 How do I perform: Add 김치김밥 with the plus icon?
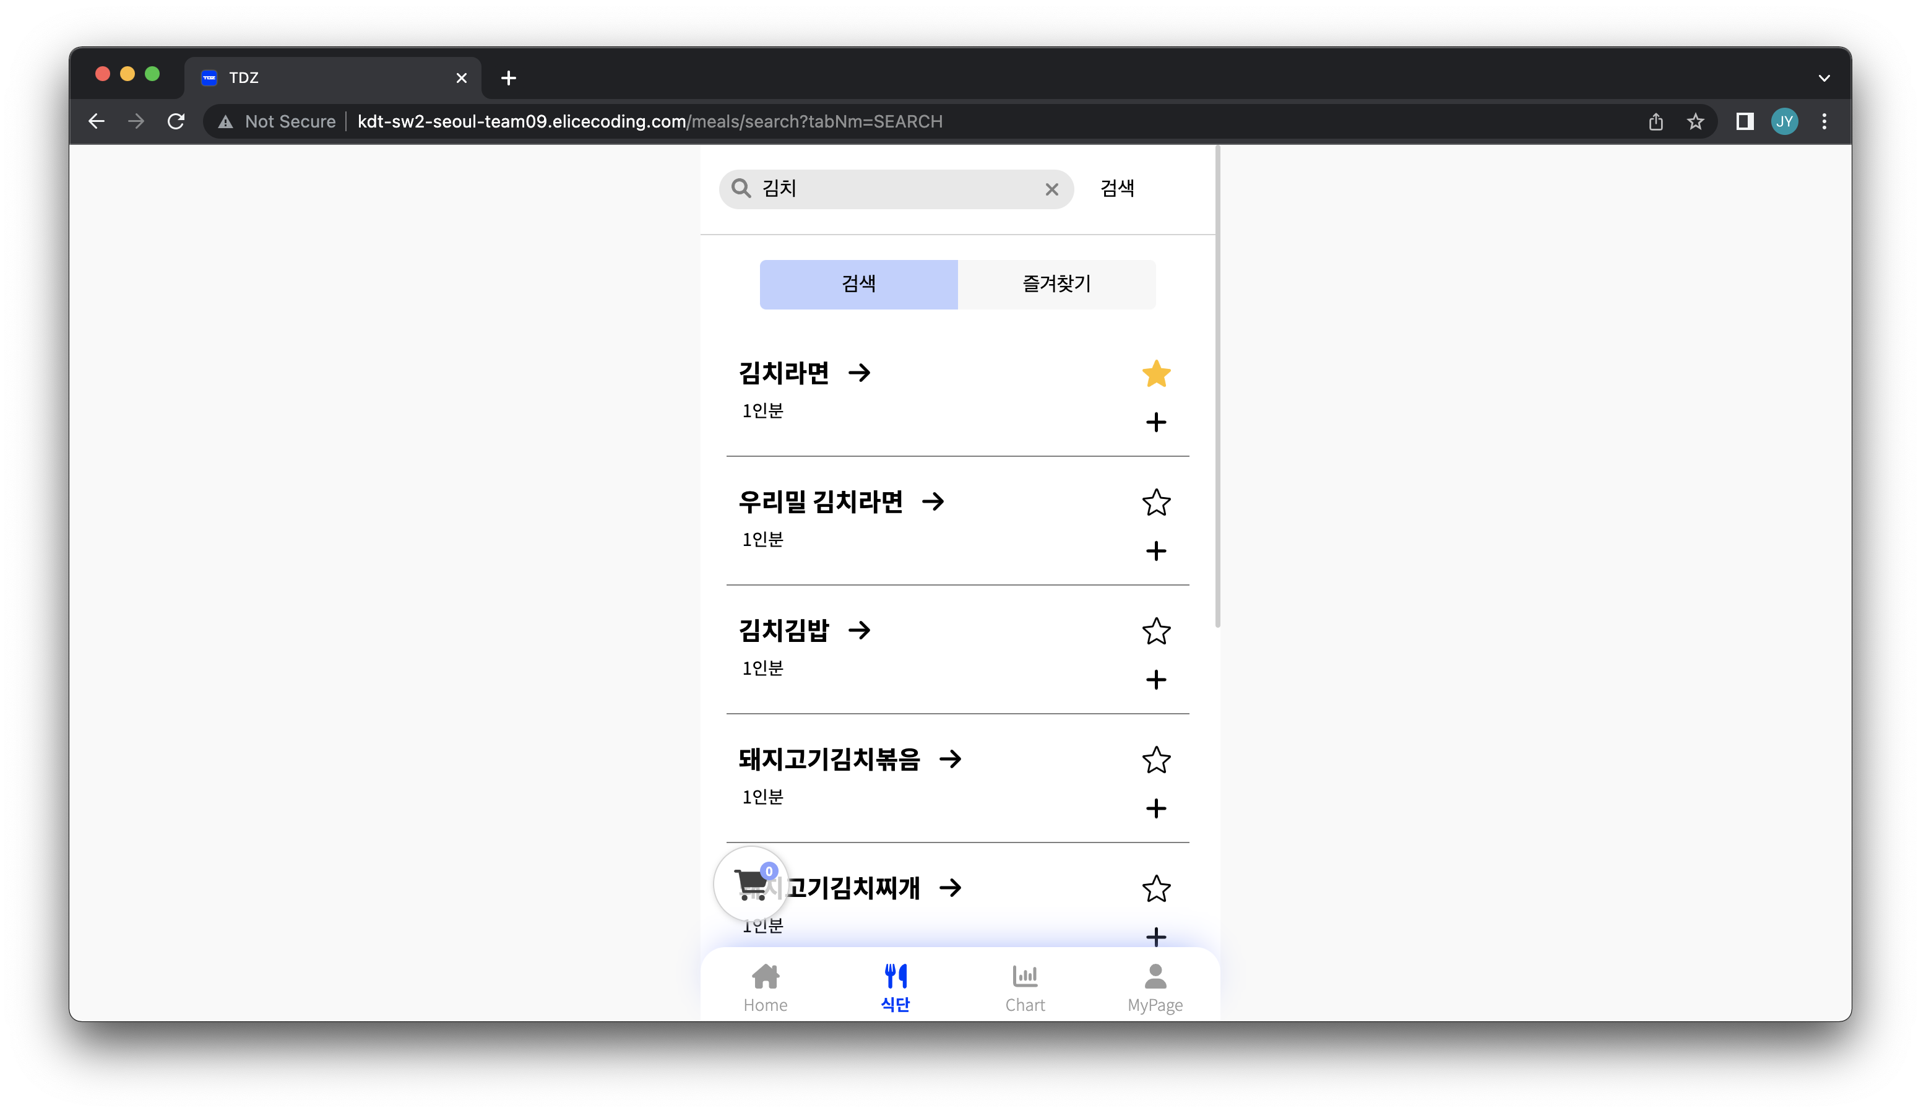pyautogui.click(x=1155, y=680)
